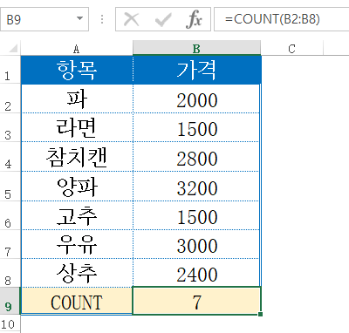Click the Cancel X icon in formula bar
Viewport: 349px width, 333px height.
(131, 20)
